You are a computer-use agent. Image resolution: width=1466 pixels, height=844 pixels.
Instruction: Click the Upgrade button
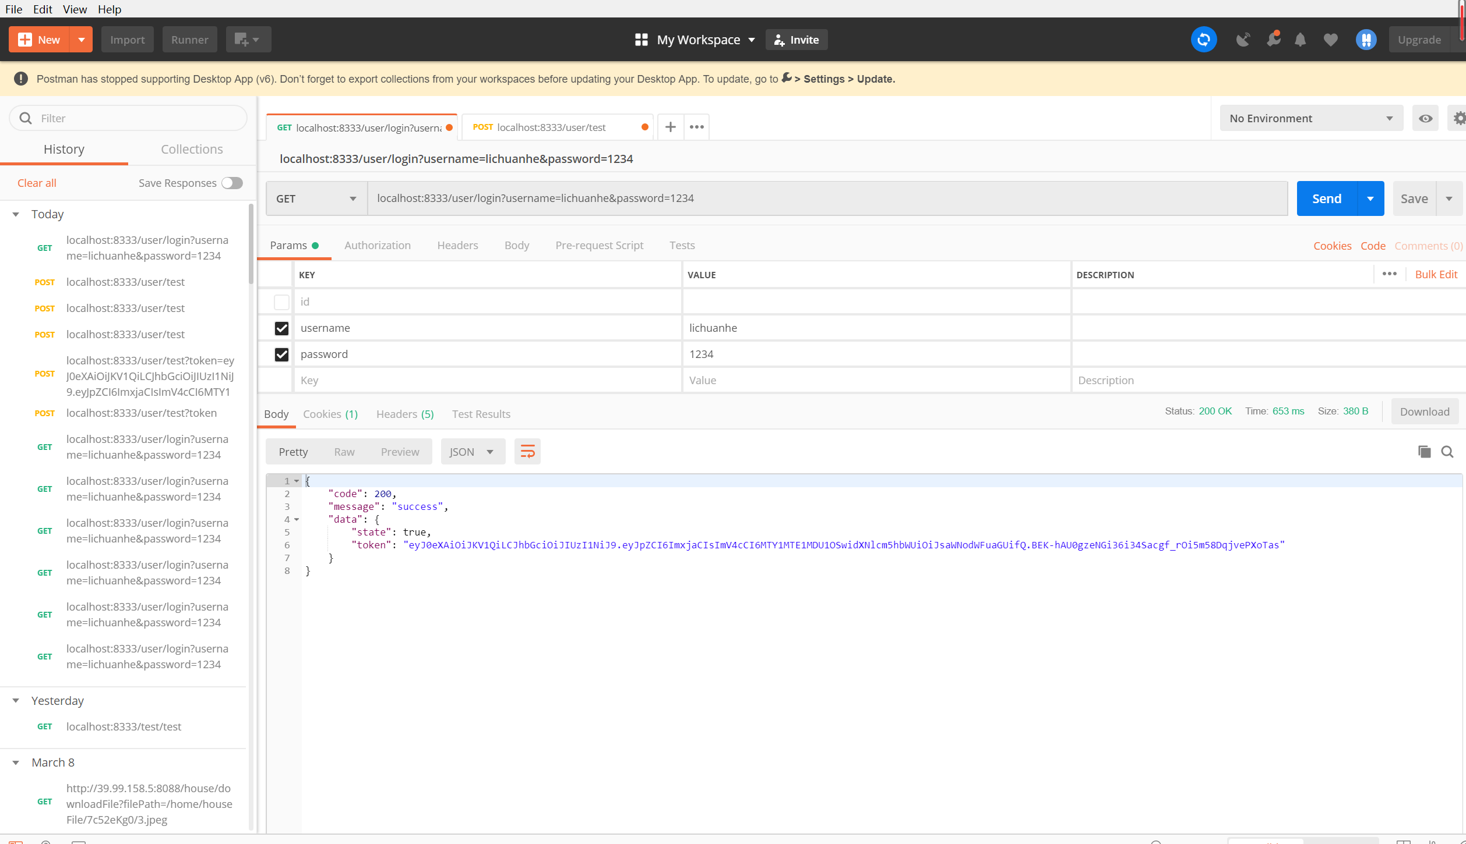pyautogui.click(x=1419, y=40)
